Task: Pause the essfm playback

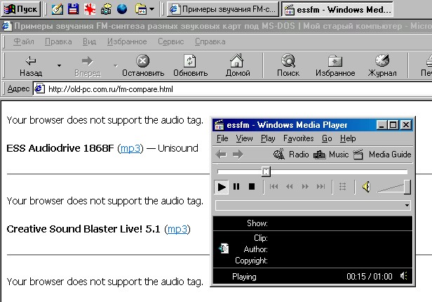Action: 236,187
